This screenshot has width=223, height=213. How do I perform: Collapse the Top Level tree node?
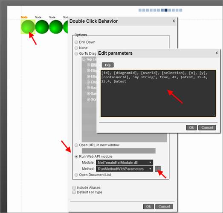[x=84, y=59]
